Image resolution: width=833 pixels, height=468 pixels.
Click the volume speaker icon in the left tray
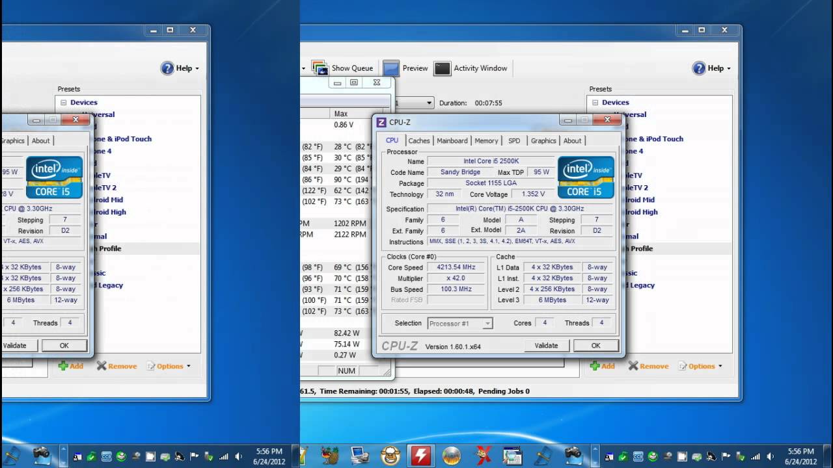coord(238,456)
